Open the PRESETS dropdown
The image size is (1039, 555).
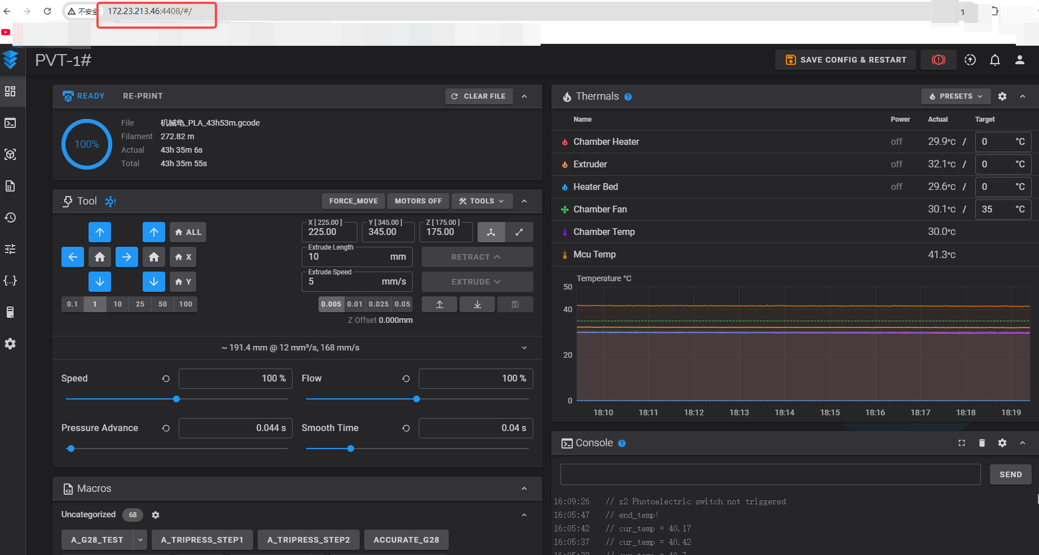956,96
